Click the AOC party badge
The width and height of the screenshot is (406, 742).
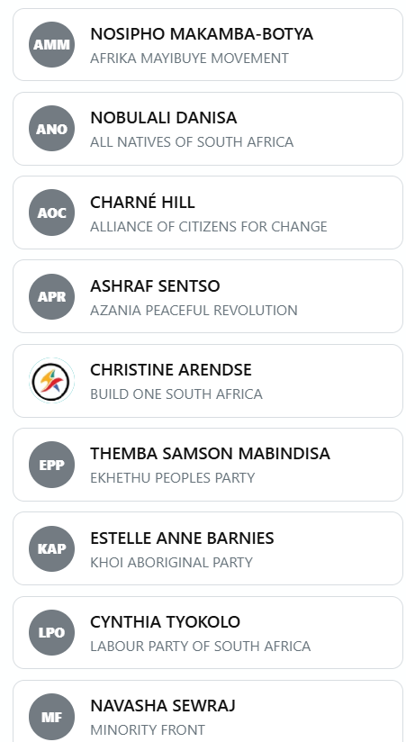[51, 213]
